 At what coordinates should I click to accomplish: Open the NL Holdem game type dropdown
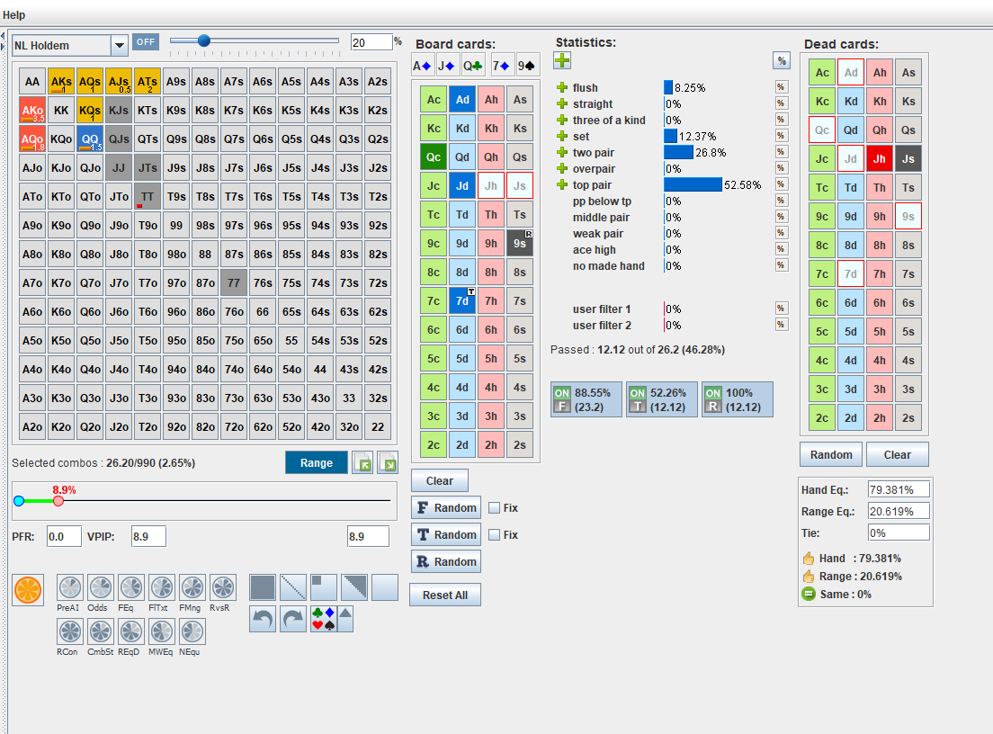coord(120,45)
